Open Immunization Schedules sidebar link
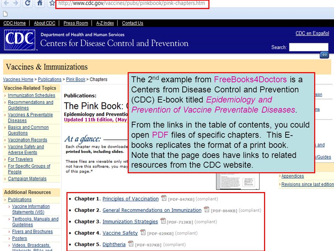 [32, 96]
